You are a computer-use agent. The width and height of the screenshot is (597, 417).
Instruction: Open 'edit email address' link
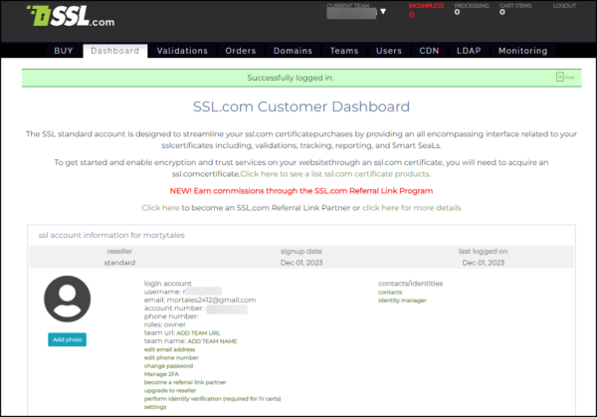[169, 349]
